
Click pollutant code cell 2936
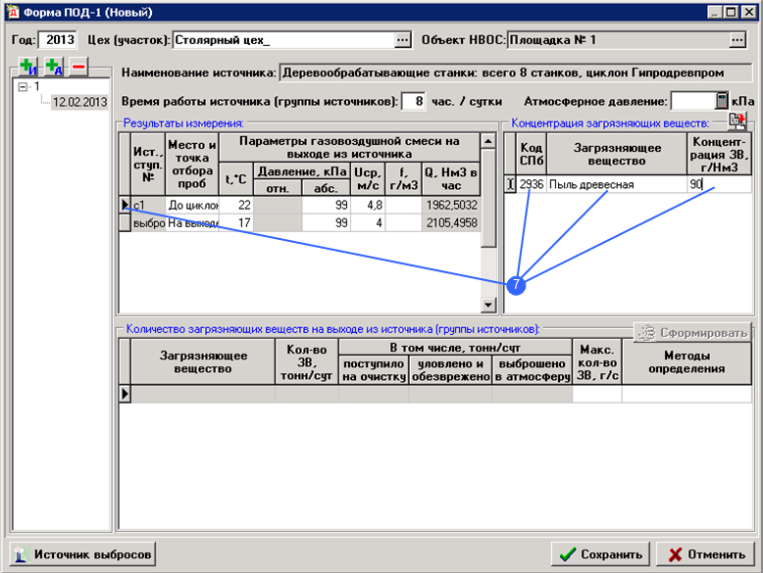(532, 184)
